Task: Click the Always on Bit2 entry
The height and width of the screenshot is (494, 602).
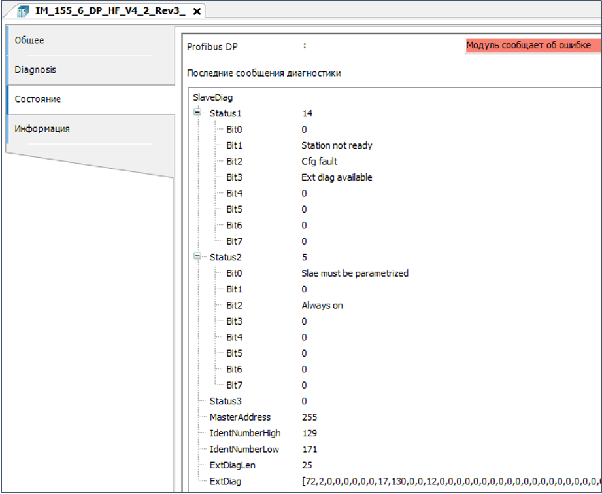Action: [322, 306]
